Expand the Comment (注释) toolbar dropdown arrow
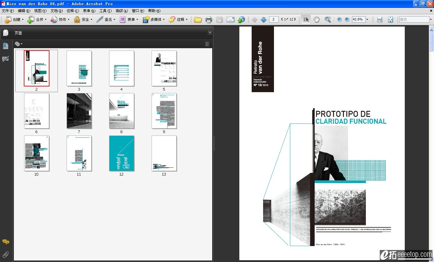This screenshot has width=434, height=262. [187, 20]
